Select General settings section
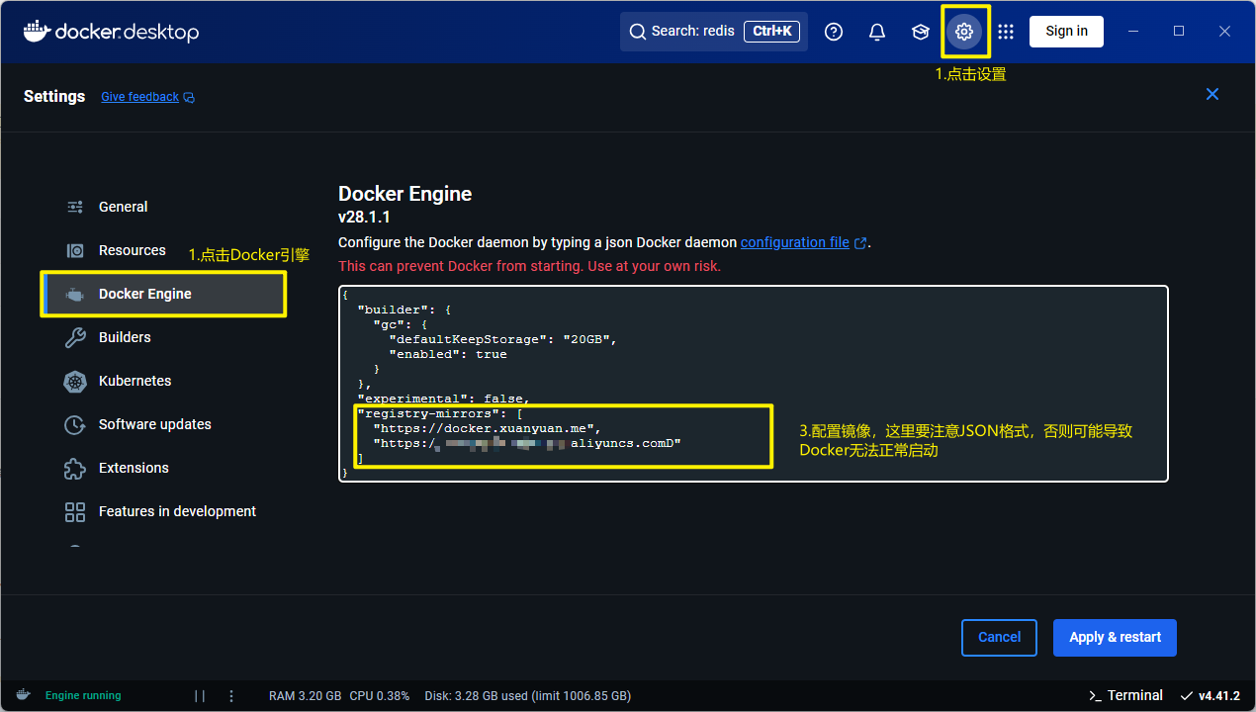Image resolution: width=1256 pixels, height=712 pixels. (164, 207)
